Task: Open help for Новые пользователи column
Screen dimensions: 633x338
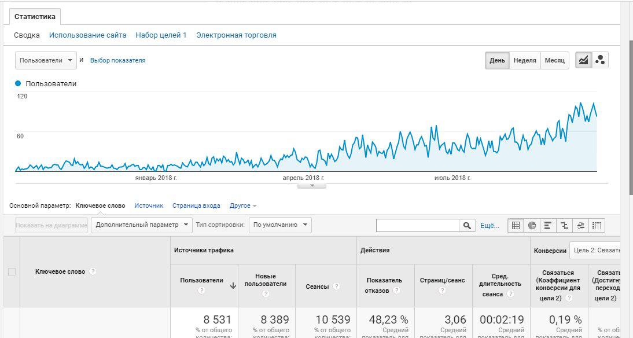Action: [x=266, y=294]
